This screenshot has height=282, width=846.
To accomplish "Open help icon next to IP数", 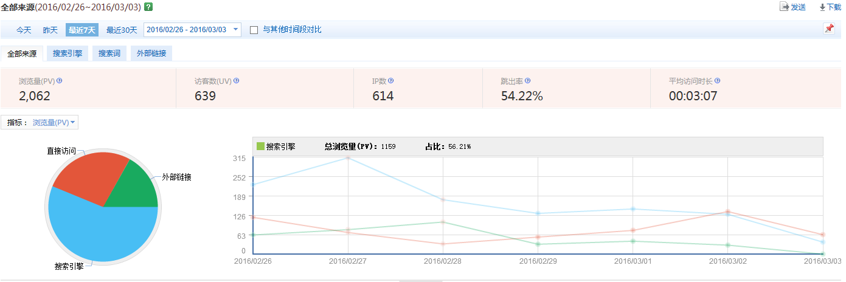I will pos(390,81).
